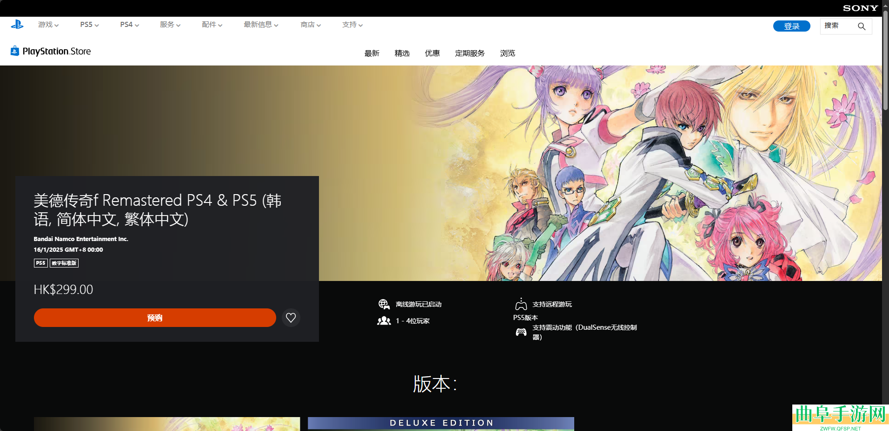889x431 pixels.
Task: Click the 支持远程游玩 text
Action: (x=552, y=304)
